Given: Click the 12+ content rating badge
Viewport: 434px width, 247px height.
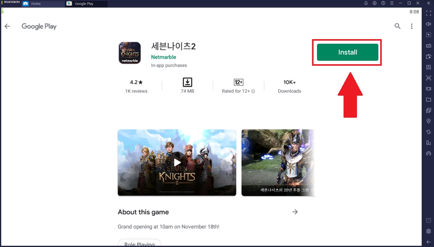Looking at the screenshot, I should [238, 82].
